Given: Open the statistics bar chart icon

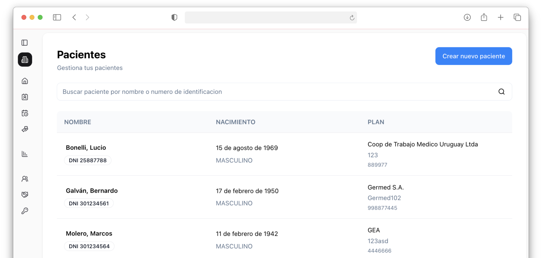Looking at the screenshot, I should pos(25,154).
